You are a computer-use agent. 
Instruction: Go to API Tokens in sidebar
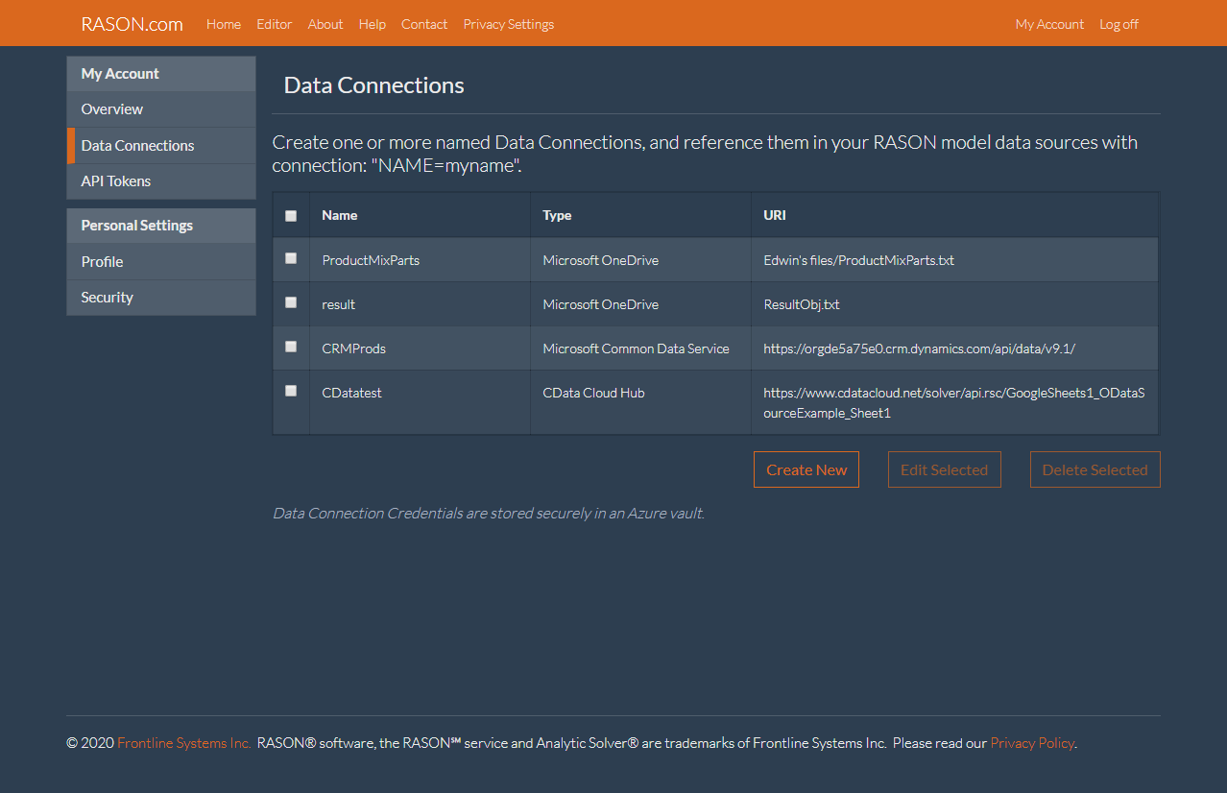coord(116,181)
